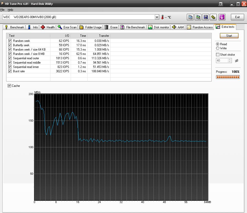Click the cache transfer rate graph
This screenshot has width=247, height=213.
click(121, 147)
